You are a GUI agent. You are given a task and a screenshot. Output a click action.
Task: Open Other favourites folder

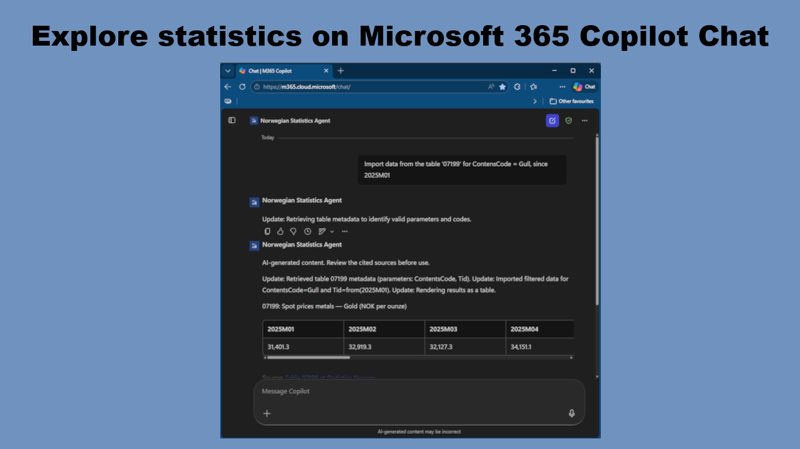point(572,101)
